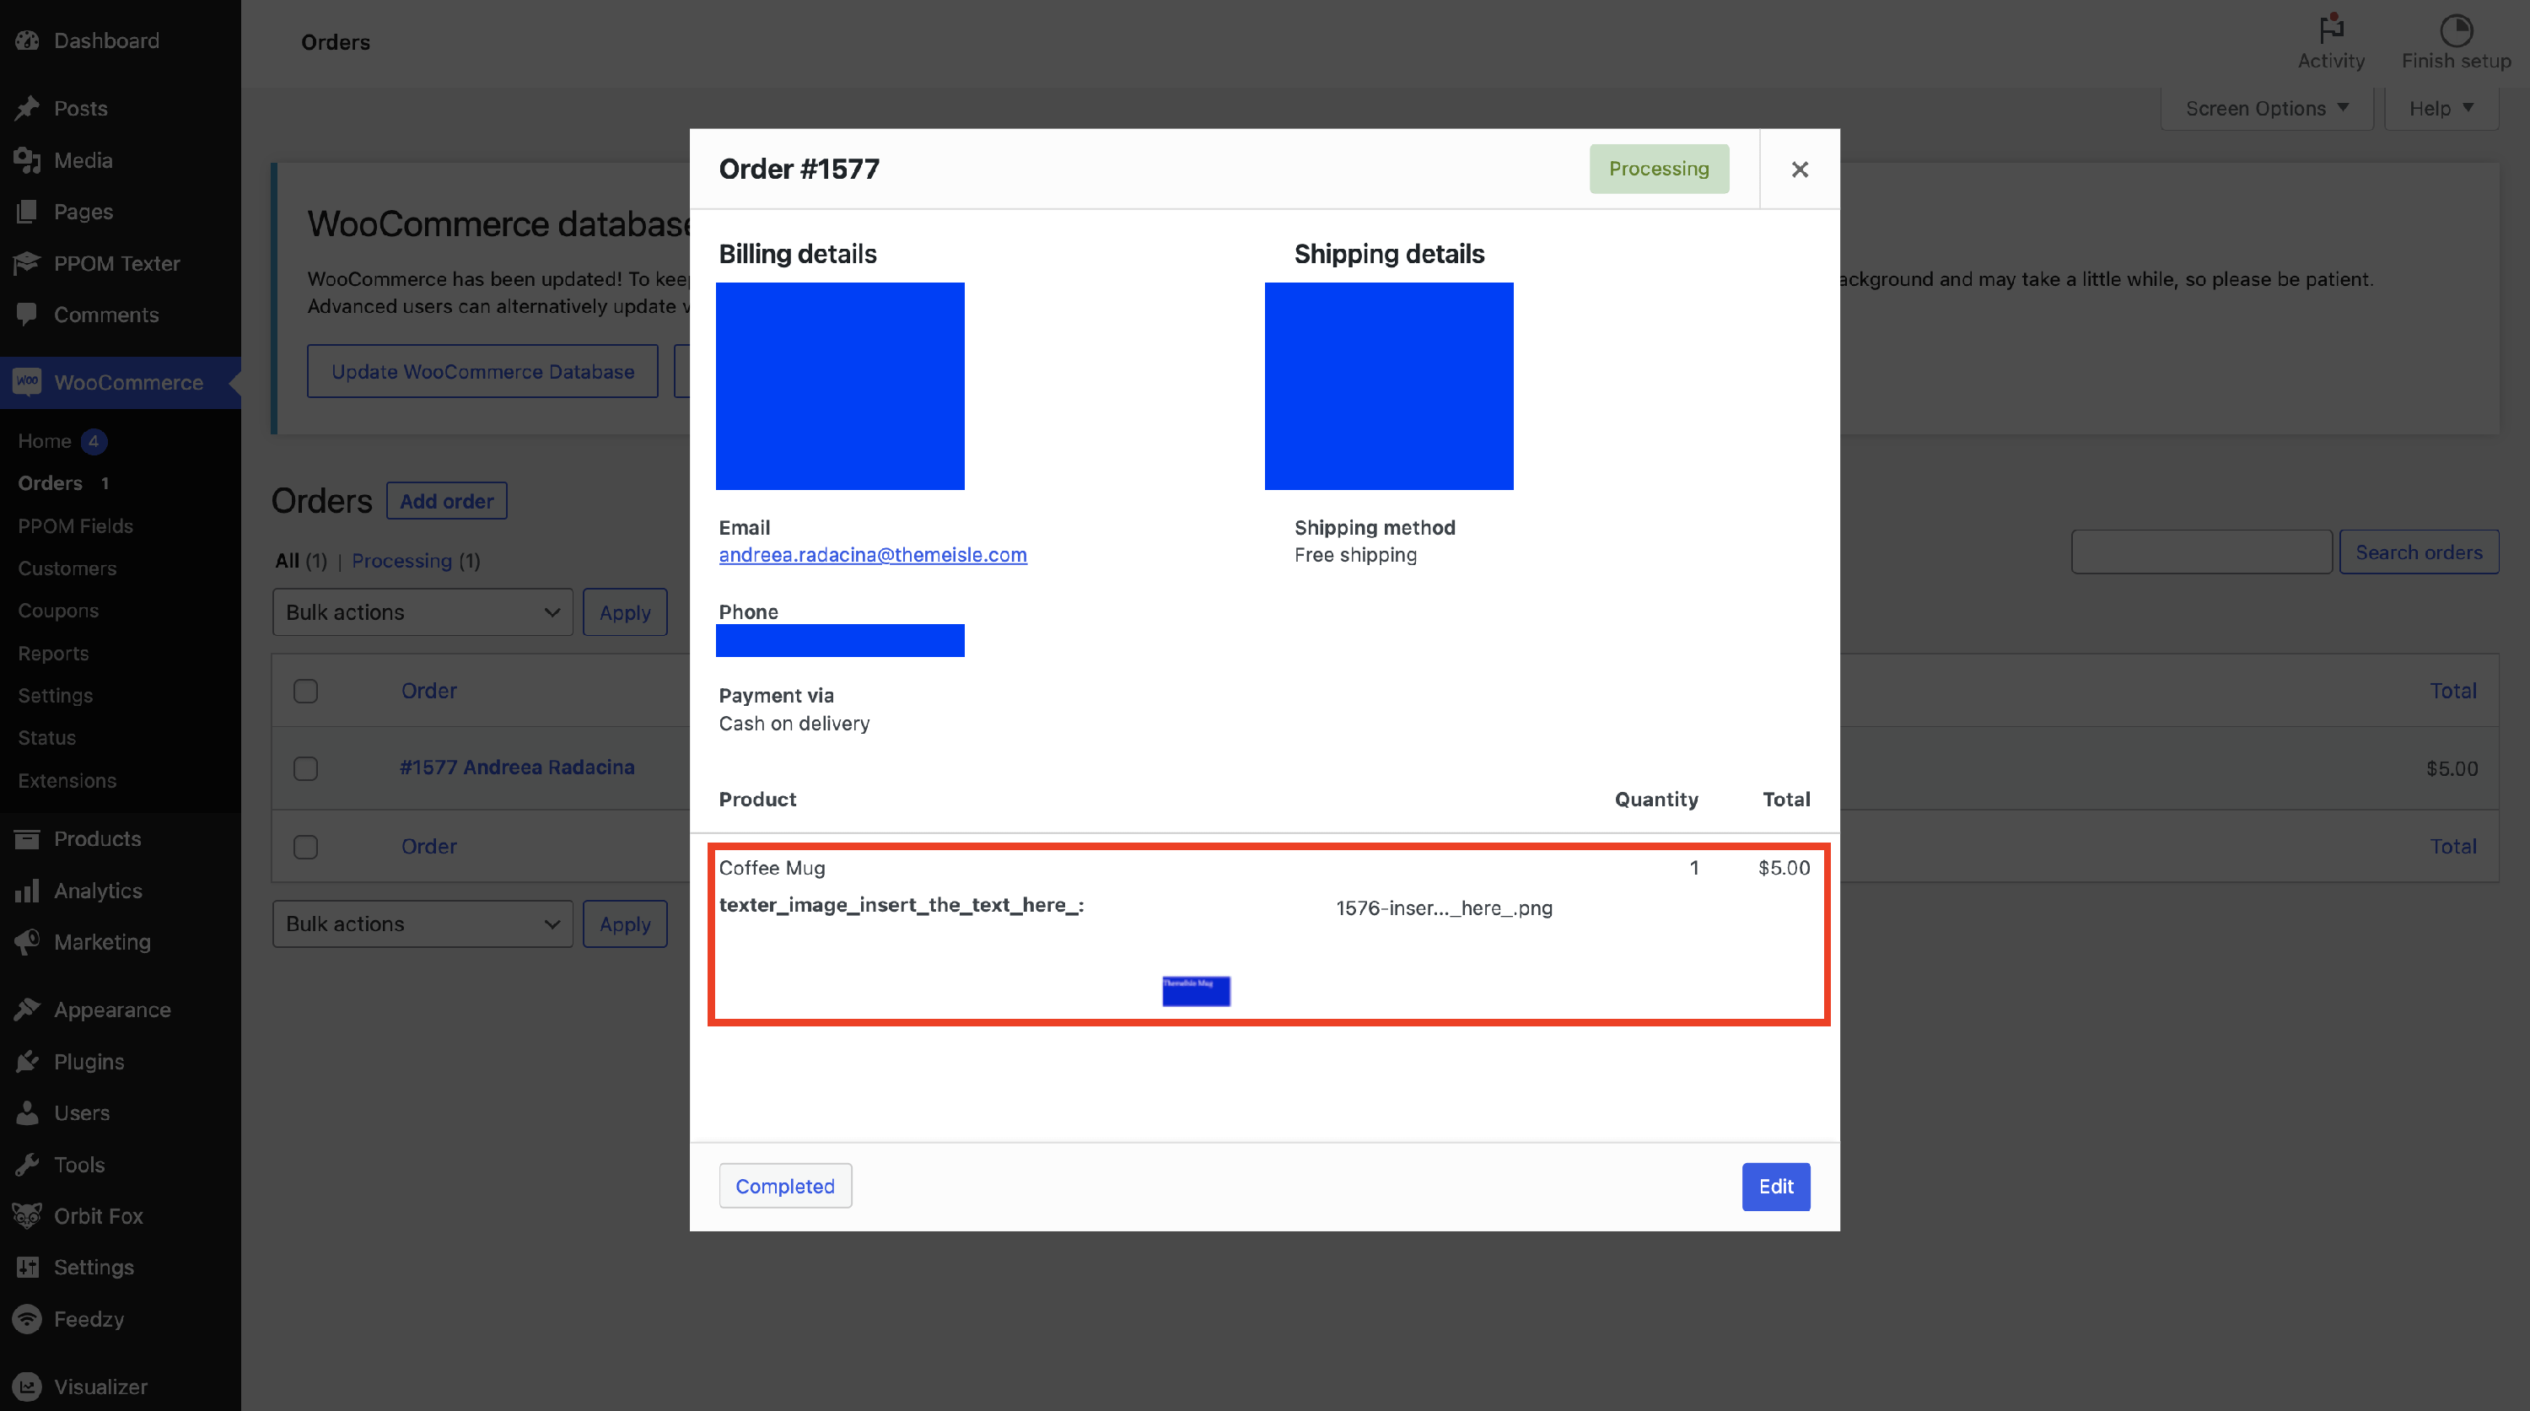The height and width of the screenshot is (1411, 2530).
Task: Mark order as Completed
Action: coord(785,1186)
